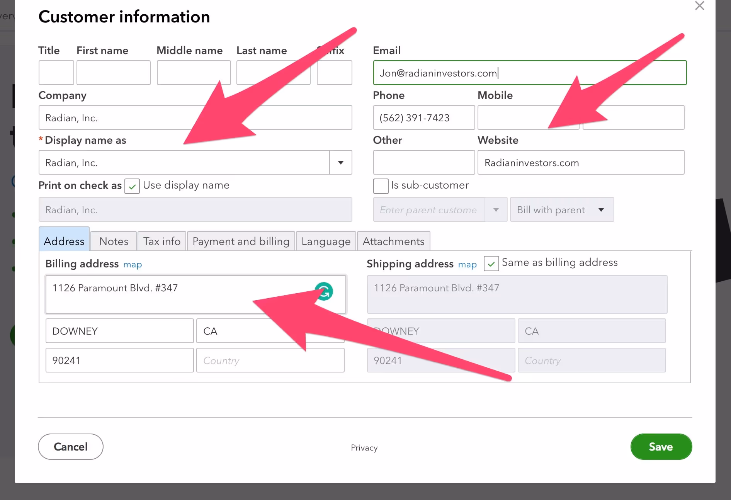The height and width of the screenshot is (500, 731).
Task: Click the Grammarly icon in billing address
Action: tap(324, 291)
